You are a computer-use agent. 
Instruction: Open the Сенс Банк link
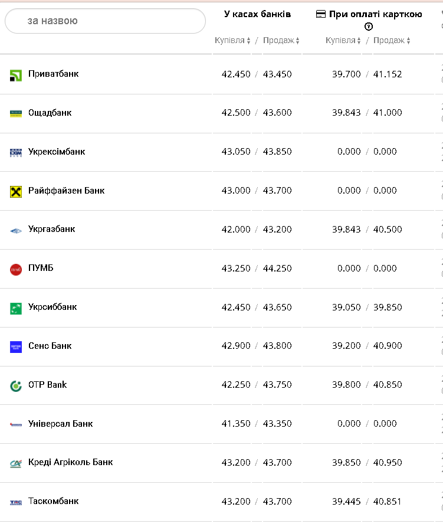(x=50, y=346)
